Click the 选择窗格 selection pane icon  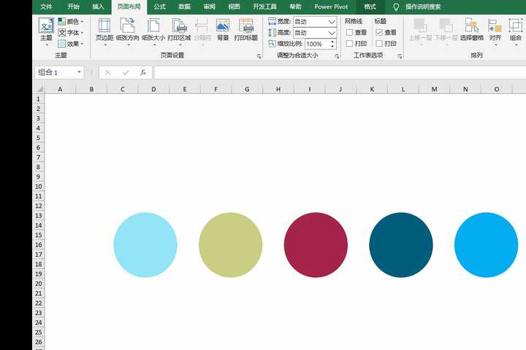pos(472,26)
